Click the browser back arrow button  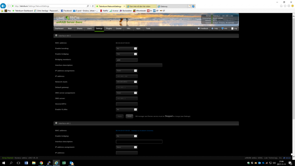tap(3, 6)
